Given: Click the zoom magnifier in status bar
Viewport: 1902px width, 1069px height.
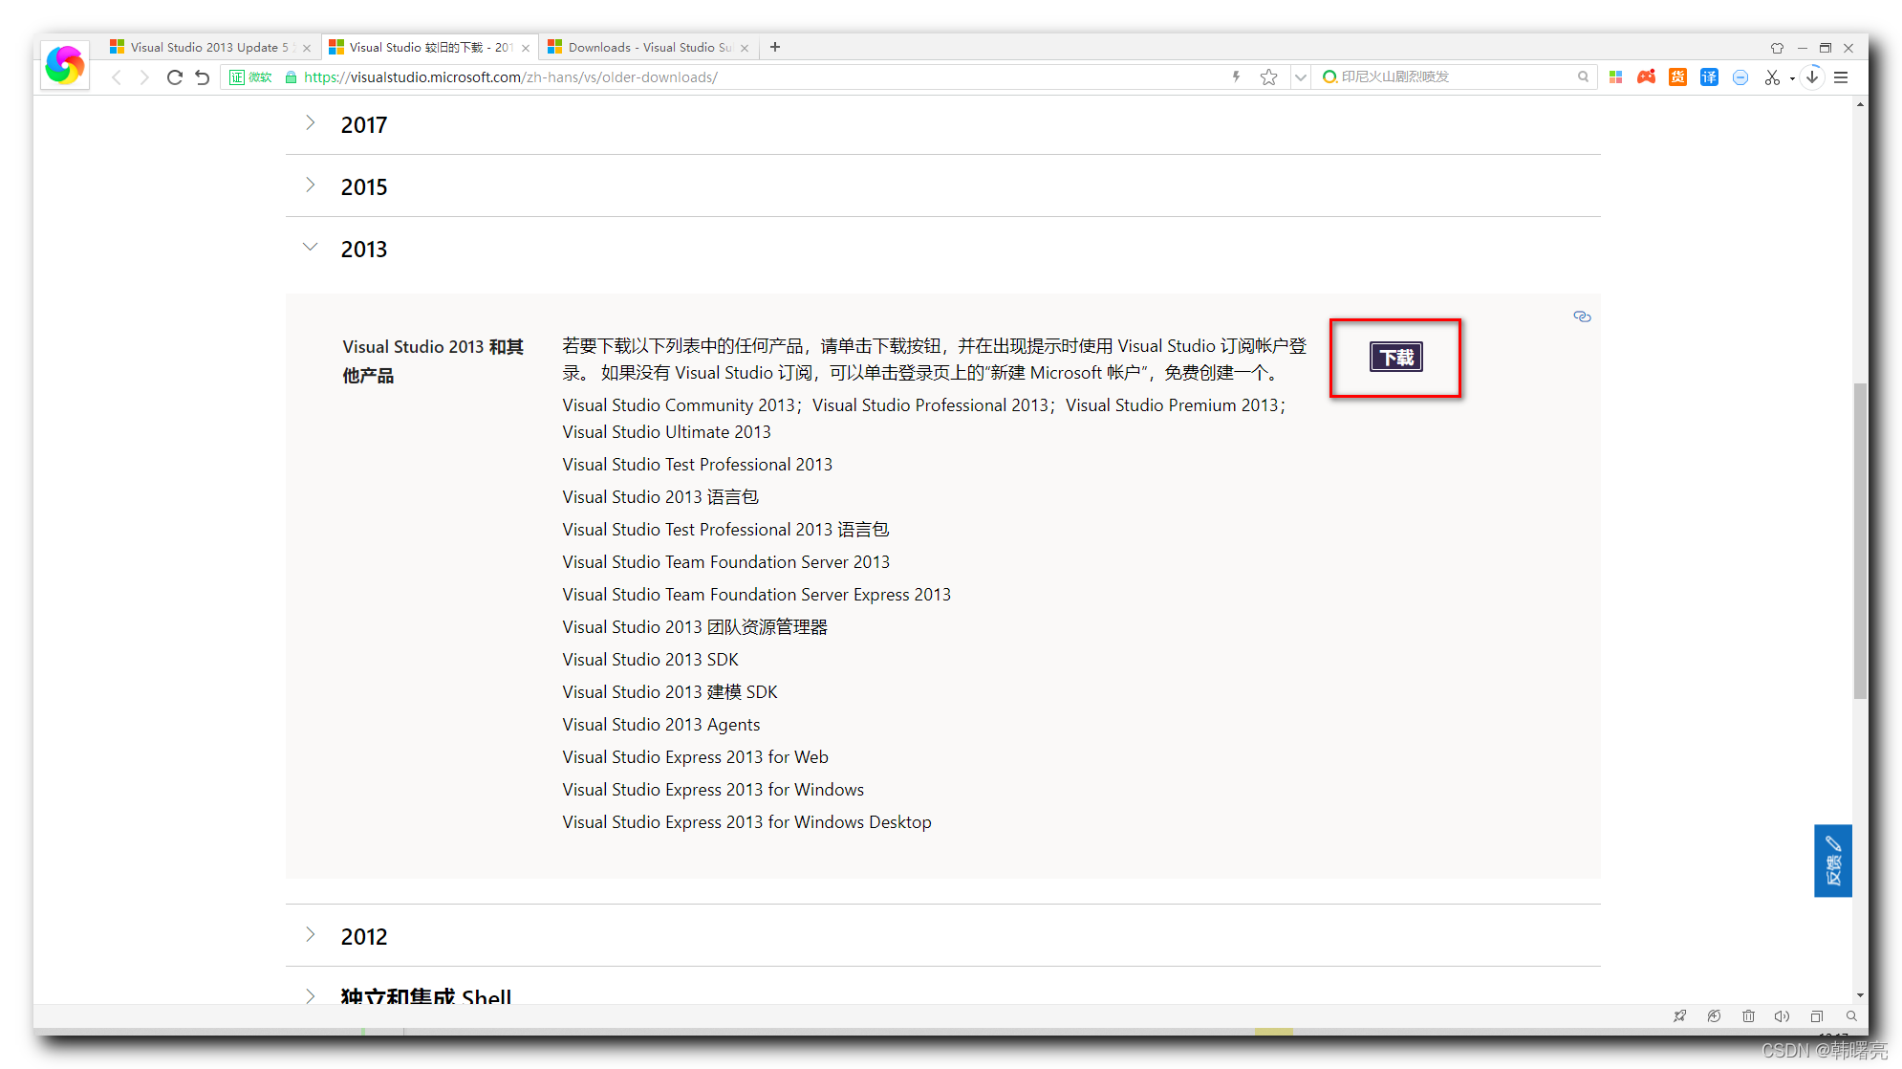Looking at the screenshot, I should [x=1851, y=1016].
